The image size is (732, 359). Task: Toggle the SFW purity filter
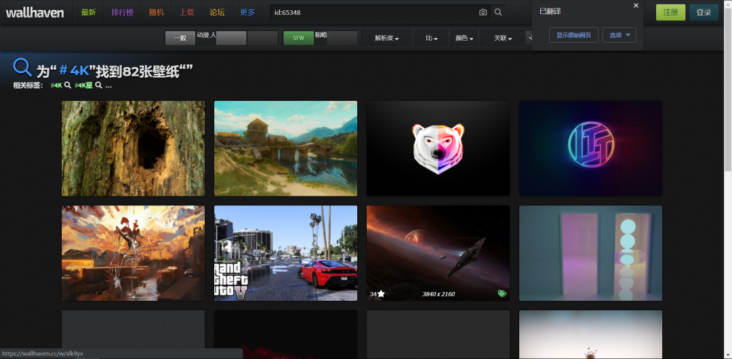pos(298,39)
